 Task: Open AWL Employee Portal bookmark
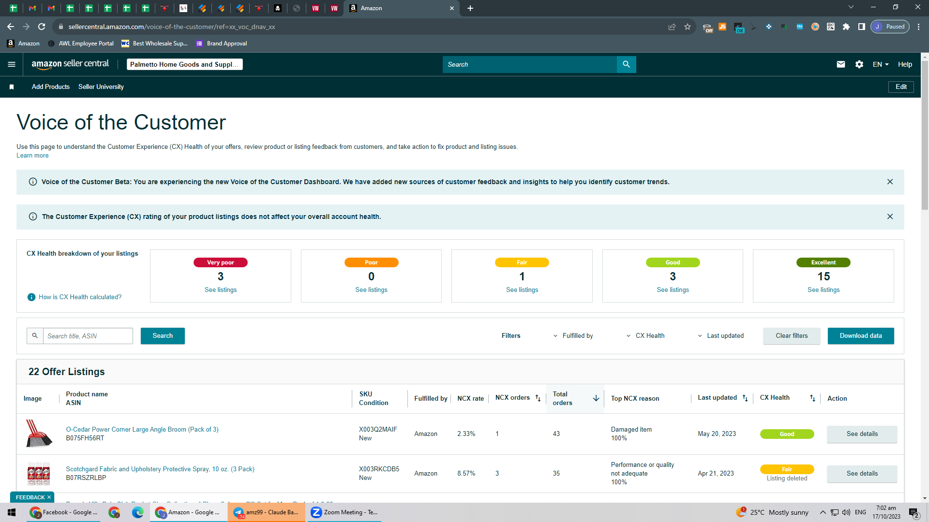coord(81,43)
